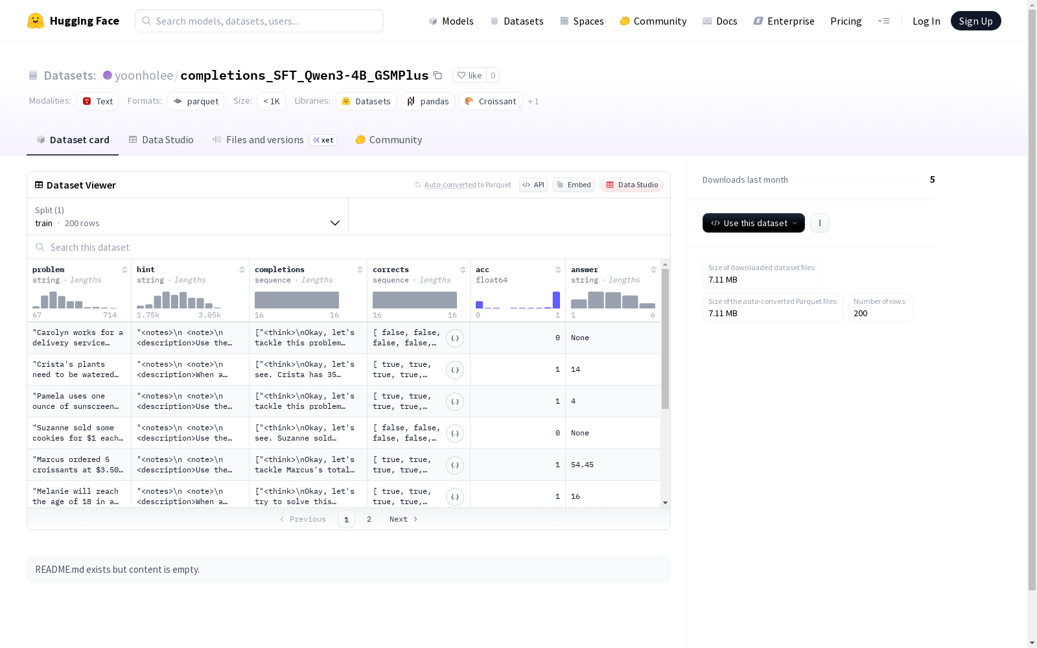Switch to the Dataset card tab
Screen dimensions: 1037x648
point(73,140)
